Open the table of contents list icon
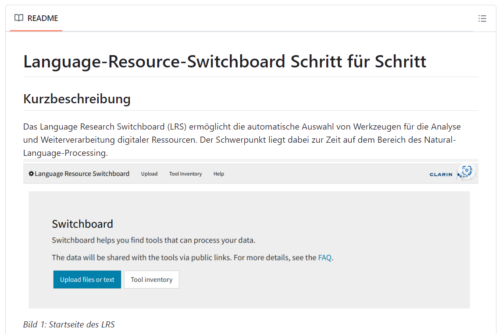The height and width of the screenshot is (334, 503). [482, 18]
